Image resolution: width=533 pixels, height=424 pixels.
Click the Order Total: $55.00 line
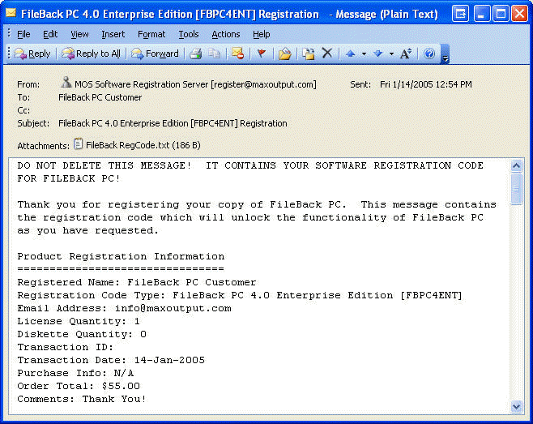(x=79, y=386)
